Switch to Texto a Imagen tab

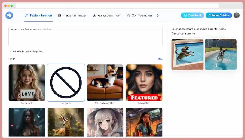pyautogui.click(x=38, y=15)
